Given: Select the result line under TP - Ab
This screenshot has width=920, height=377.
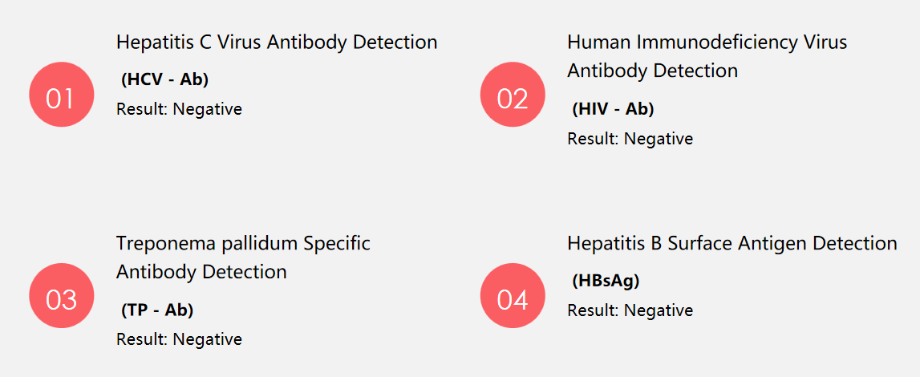Looking at the screenshot, I should click(179, 339).
